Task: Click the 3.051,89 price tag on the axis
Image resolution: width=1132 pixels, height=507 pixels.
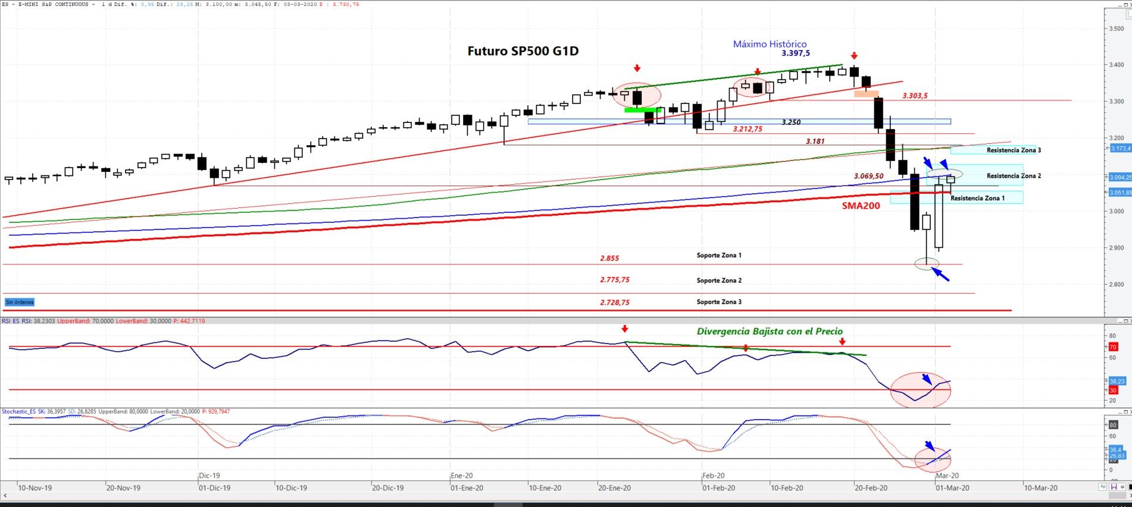Action: point(1121,193)
